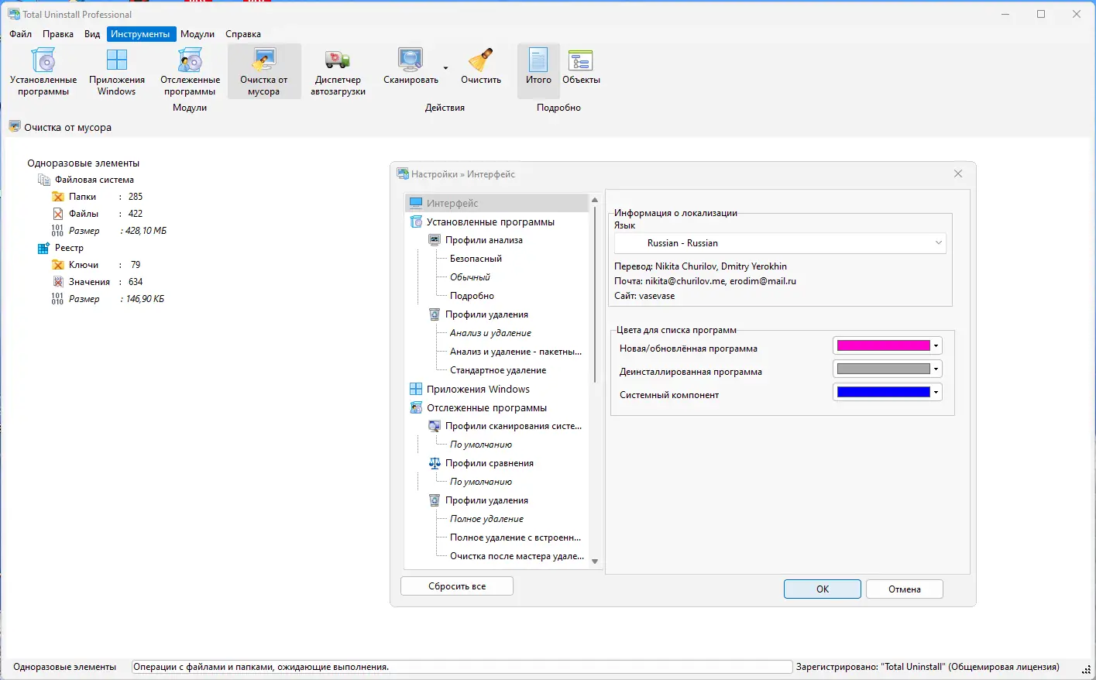
Task: Click the Реестр registry icon
Action: (44, 248)
